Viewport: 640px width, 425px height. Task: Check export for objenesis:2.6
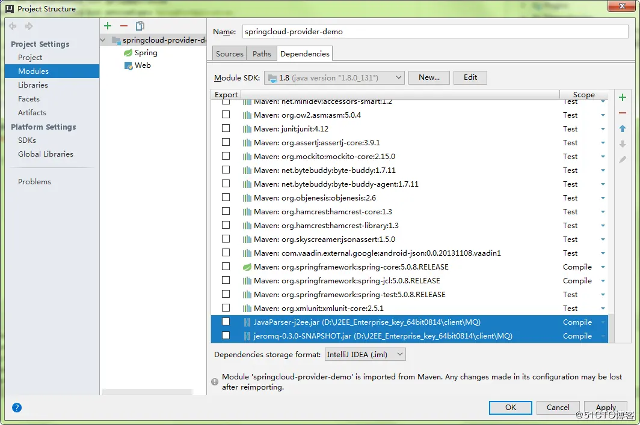[x=226, y=197]
